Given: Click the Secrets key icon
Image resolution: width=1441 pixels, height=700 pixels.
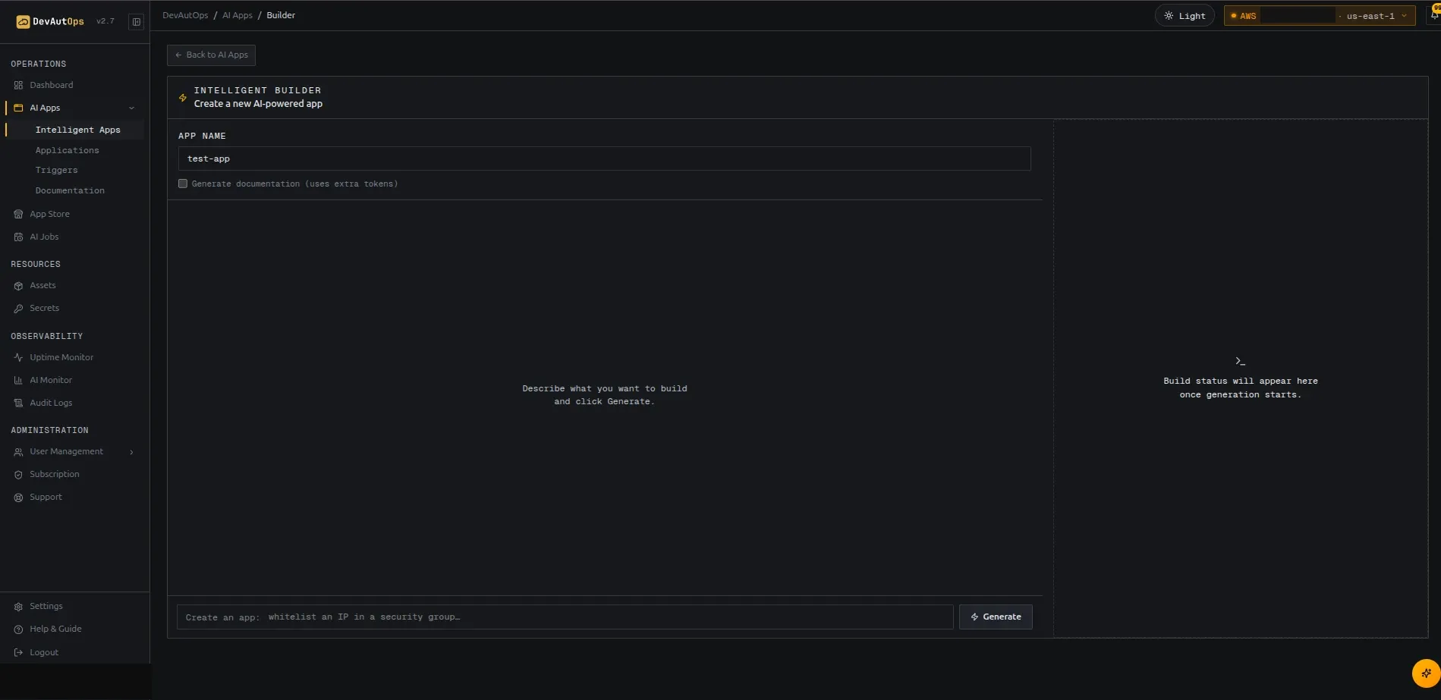Looking at the screenshot, I should [x=18, y=309].
